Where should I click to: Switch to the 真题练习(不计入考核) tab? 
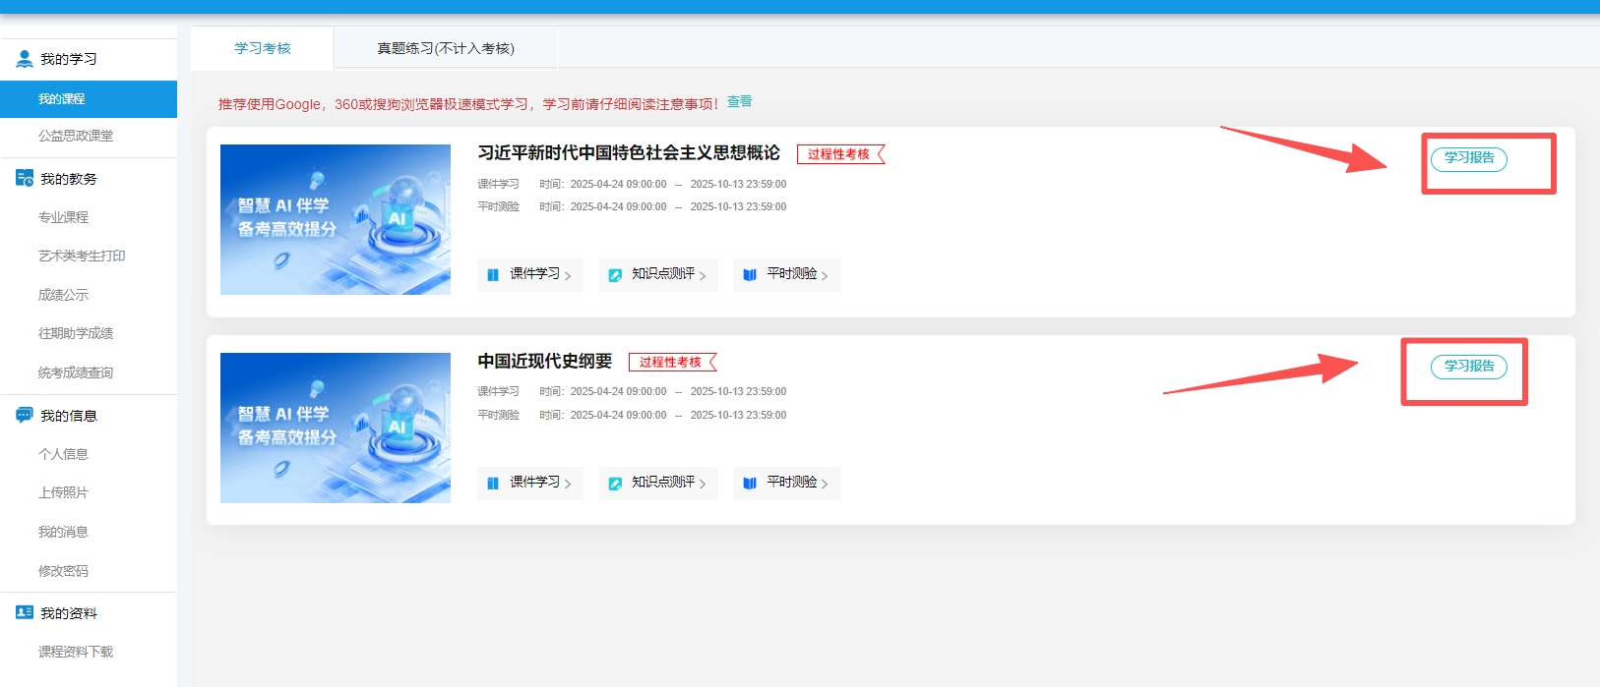pyautogui.click(x=446, y=48)
